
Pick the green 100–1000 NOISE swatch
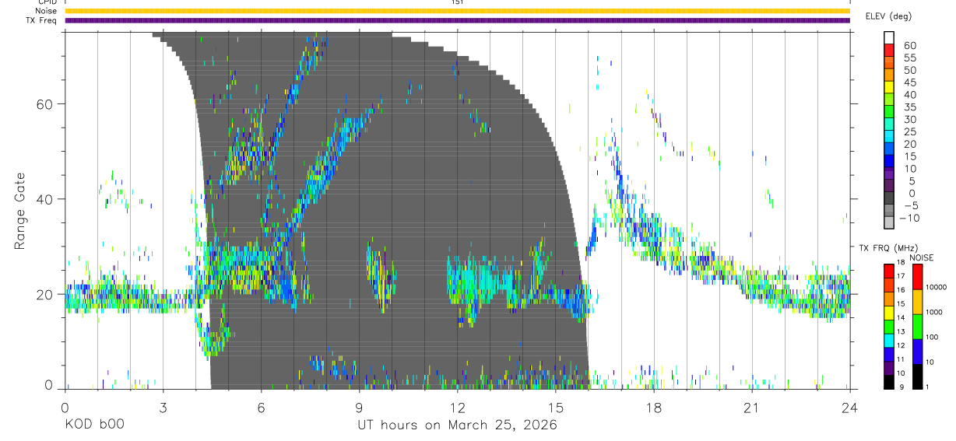[917, 327]
